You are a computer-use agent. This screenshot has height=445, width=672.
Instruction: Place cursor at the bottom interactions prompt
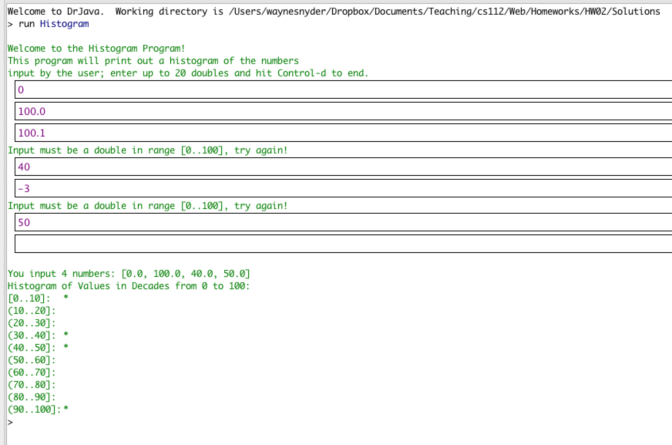tap(23, 422)
